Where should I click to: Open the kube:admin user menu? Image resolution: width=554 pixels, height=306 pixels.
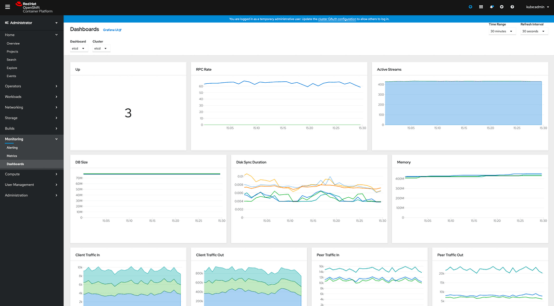point(537,7)
